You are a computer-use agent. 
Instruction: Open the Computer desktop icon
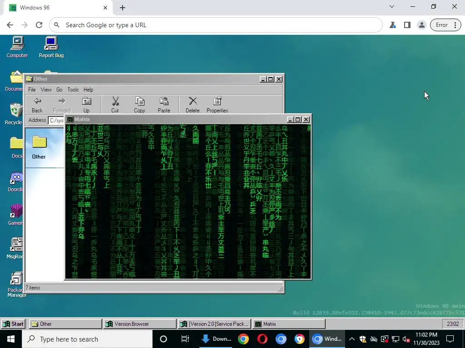click(17, 47)
